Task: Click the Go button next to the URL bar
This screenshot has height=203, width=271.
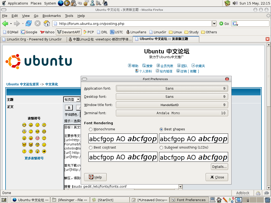Action: click(x=224, y=24)
